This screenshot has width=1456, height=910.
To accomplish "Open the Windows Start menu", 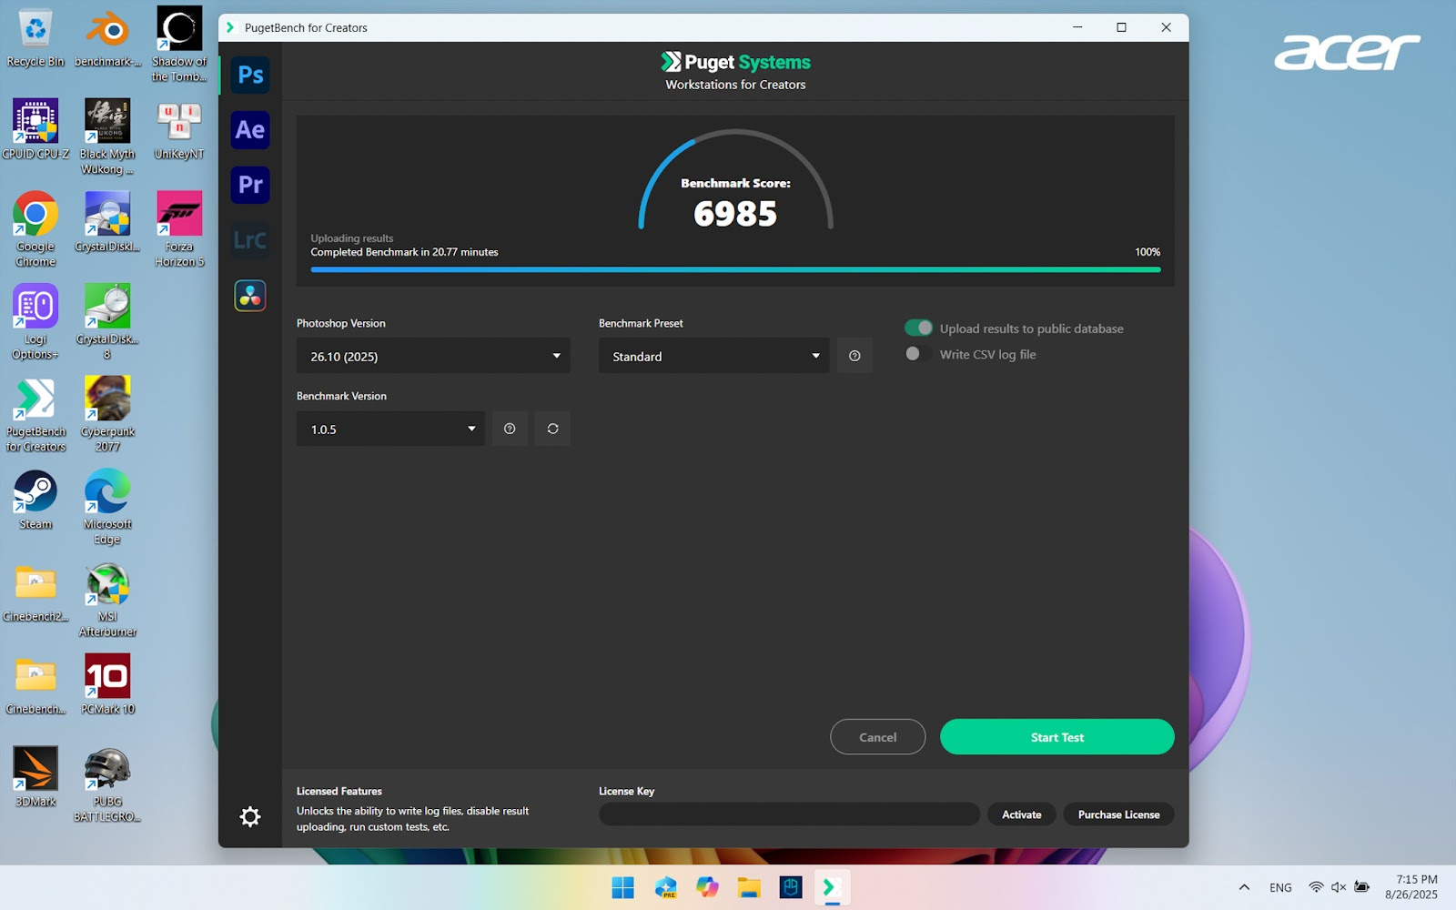I will (623, 887).
